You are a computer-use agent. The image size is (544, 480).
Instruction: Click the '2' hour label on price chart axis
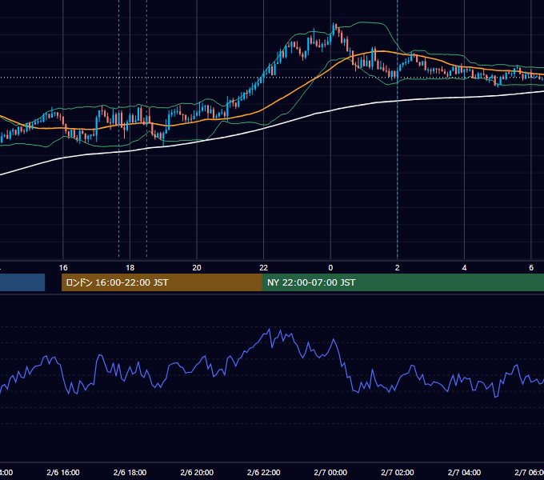coord(398,268)
